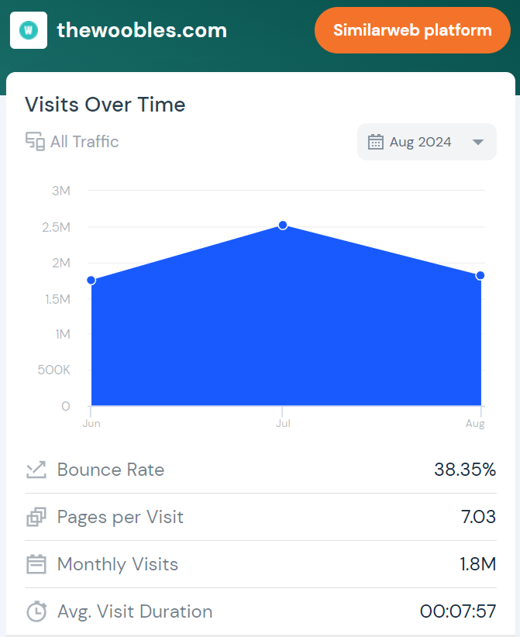Click the Monthly Visits calendar icon

click(x=36, y=564)
